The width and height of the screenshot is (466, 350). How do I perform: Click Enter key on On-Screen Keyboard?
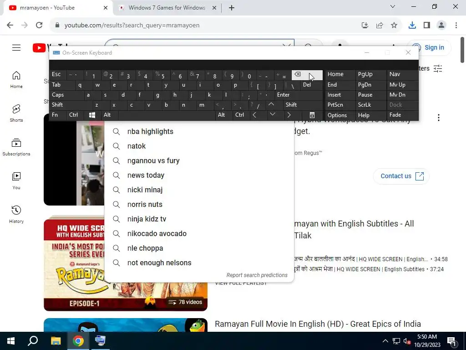tap(299, 95)
